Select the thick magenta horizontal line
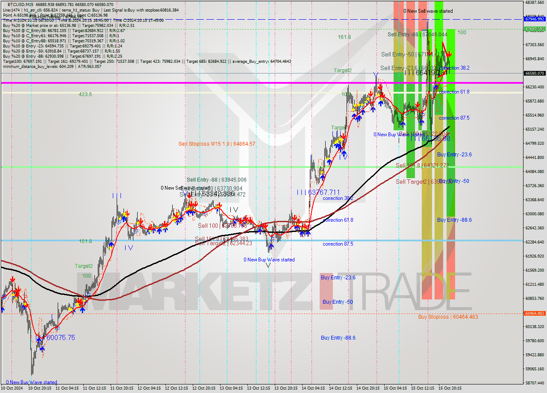This screenshot has width=547, height=393. click(x=262, y=83)
